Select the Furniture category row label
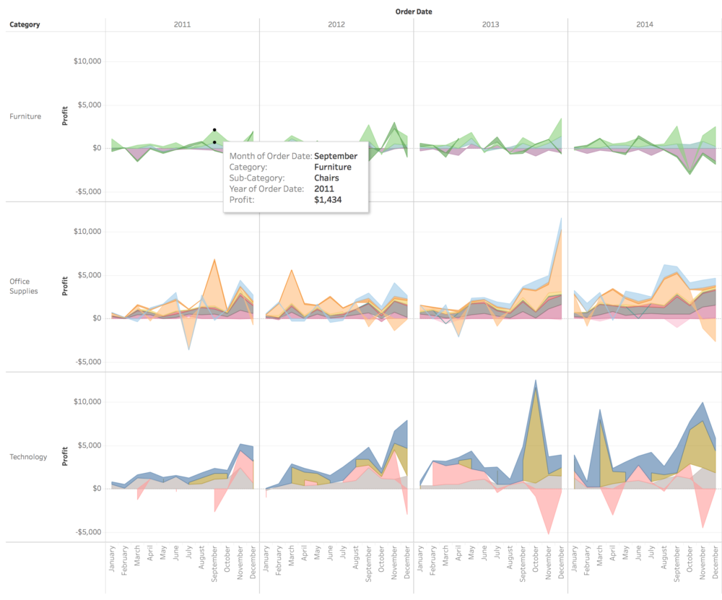Image resolution: width=722 pixels, height=600 pixels. coord(25,116)
